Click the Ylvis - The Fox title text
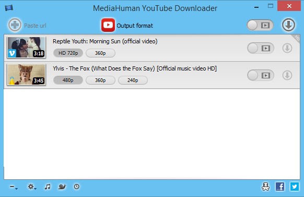Viewport: 304px width, 197px height. tap(135, 68)
